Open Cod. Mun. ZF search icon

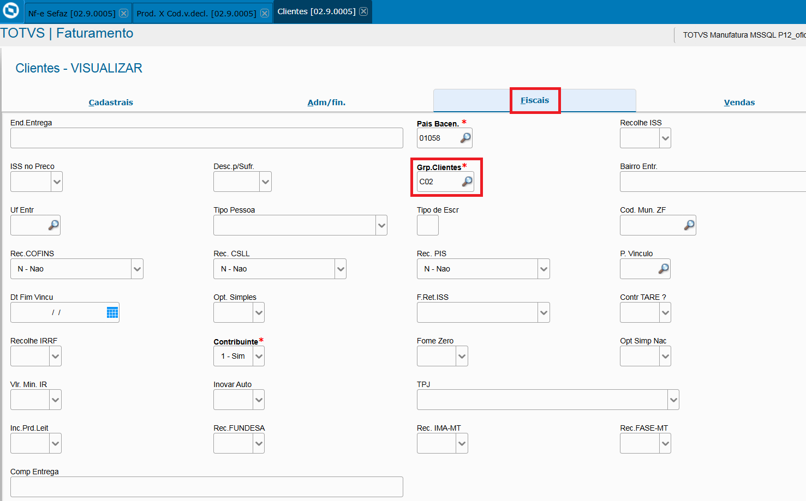coord(689,225)
